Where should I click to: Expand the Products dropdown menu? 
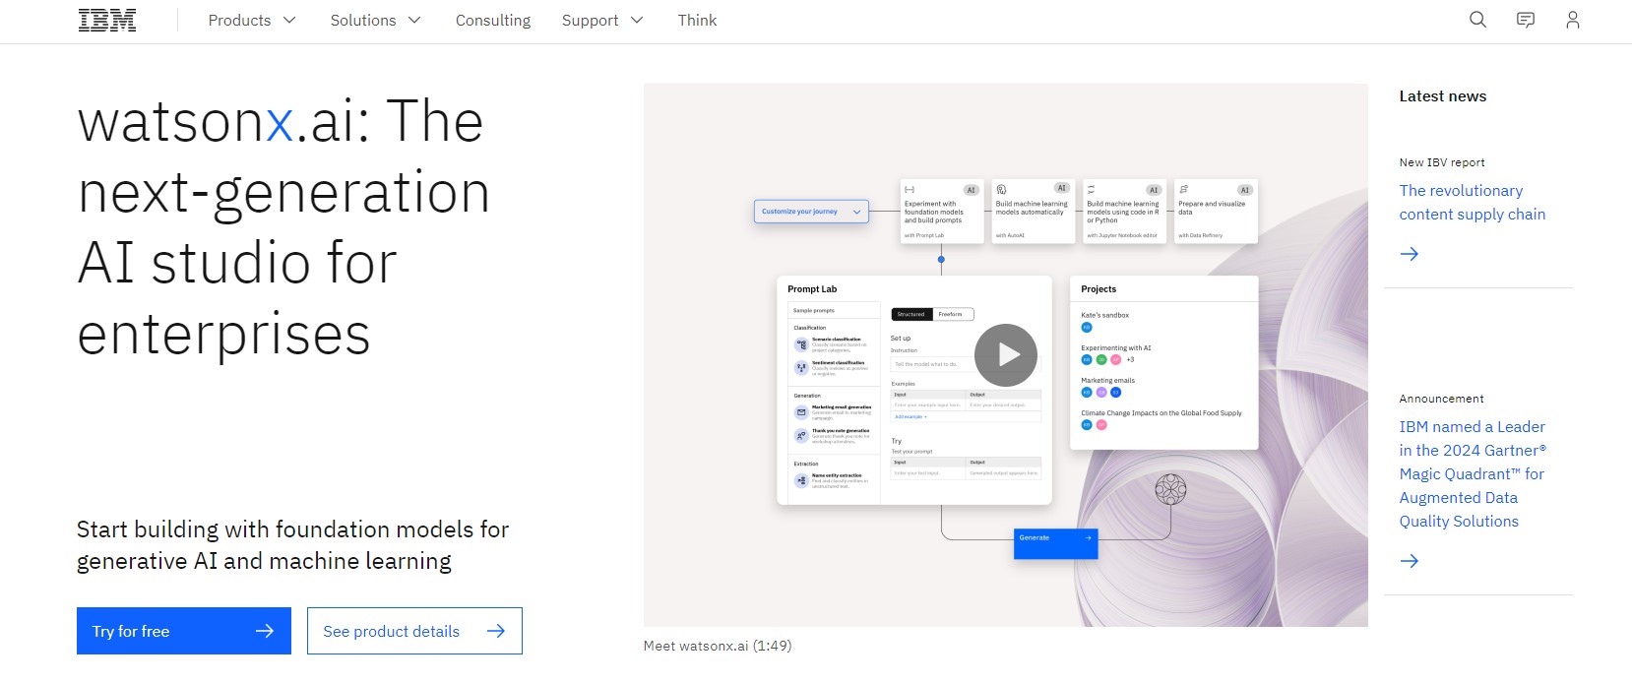pyautogui.click(x=252, y=20)
